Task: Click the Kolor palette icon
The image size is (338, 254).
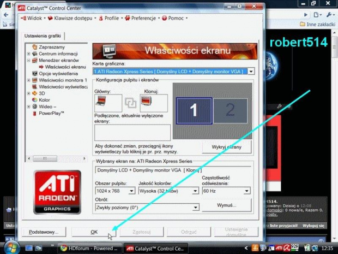Action: point(35,100)
